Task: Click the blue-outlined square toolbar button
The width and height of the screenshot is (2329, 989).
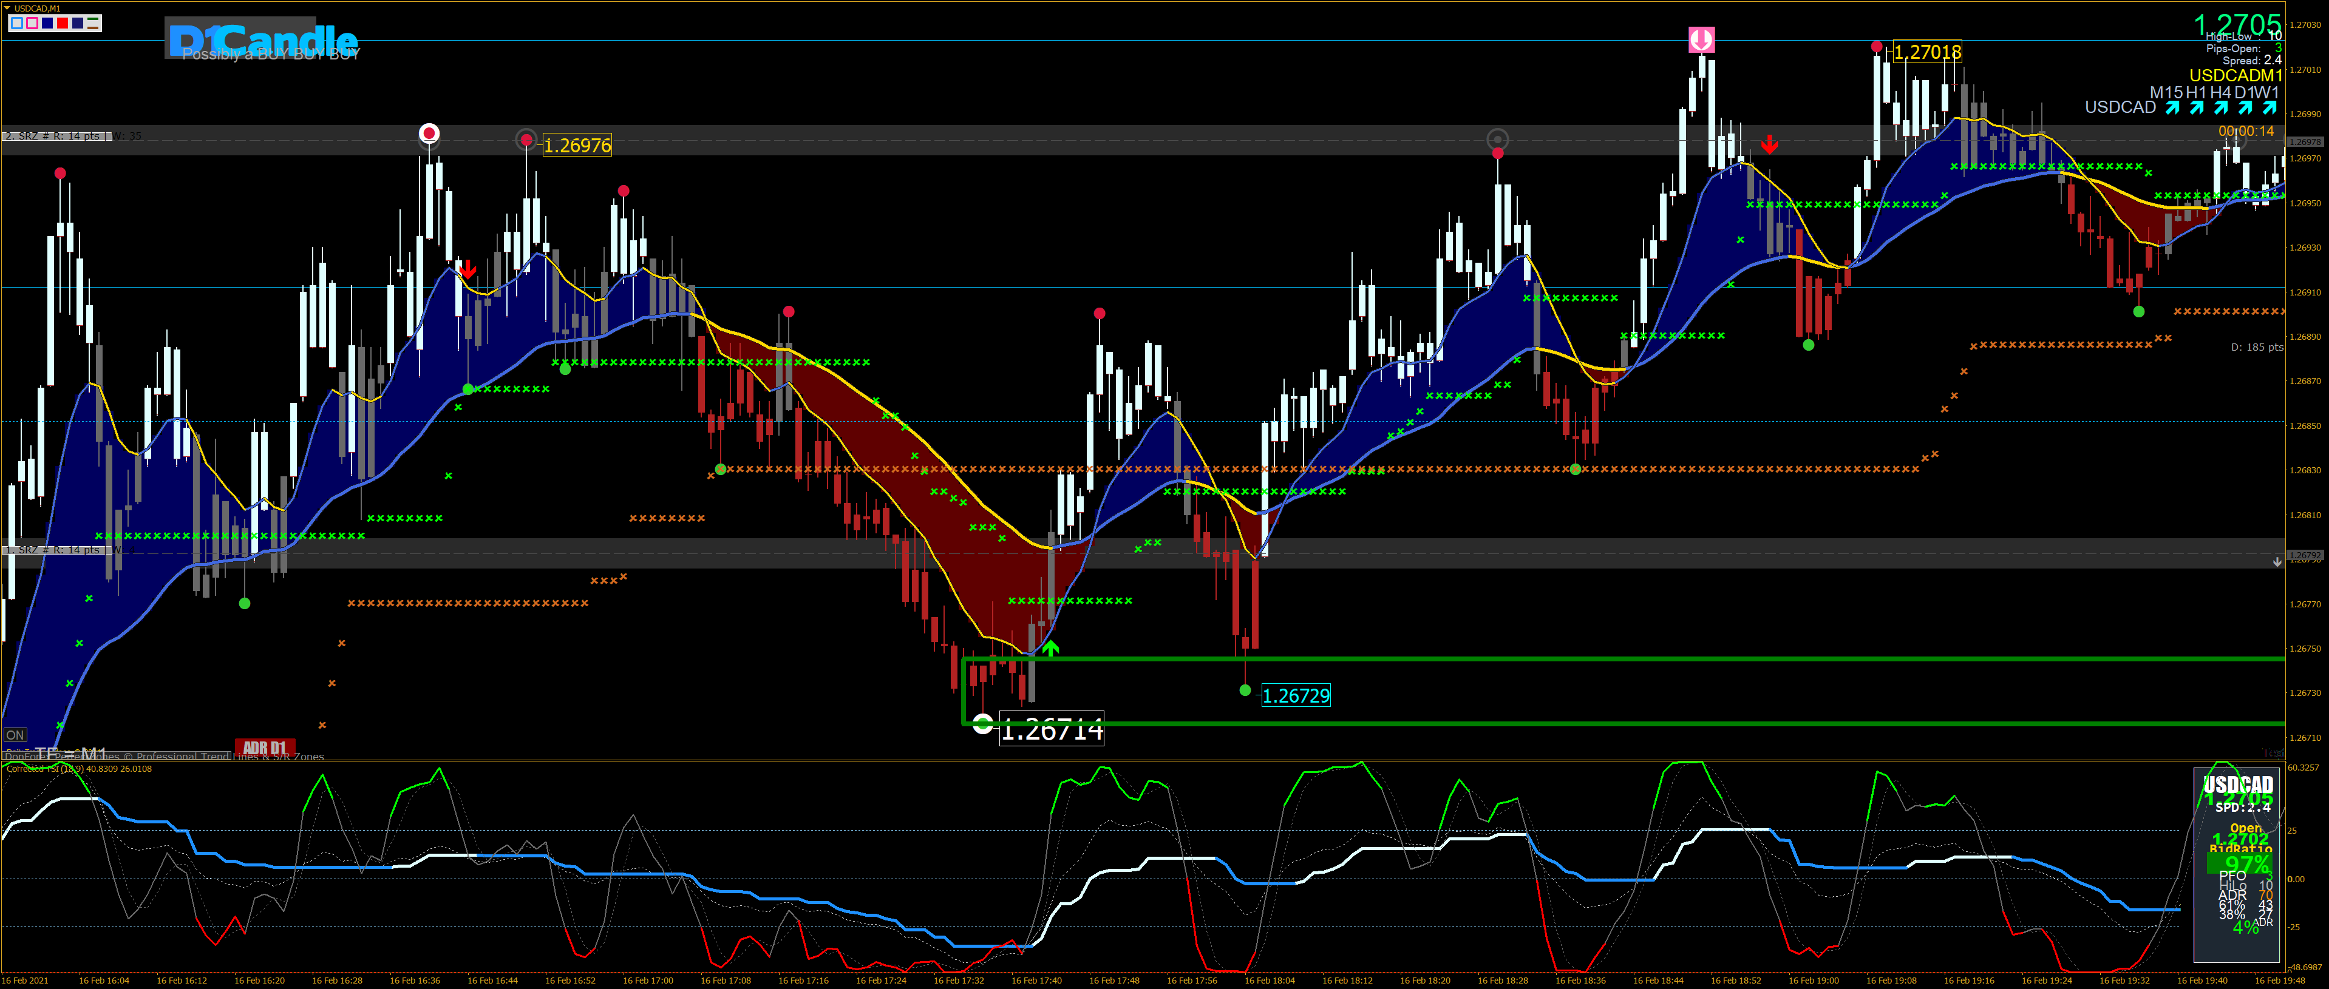Action: (x=17, y=22)
